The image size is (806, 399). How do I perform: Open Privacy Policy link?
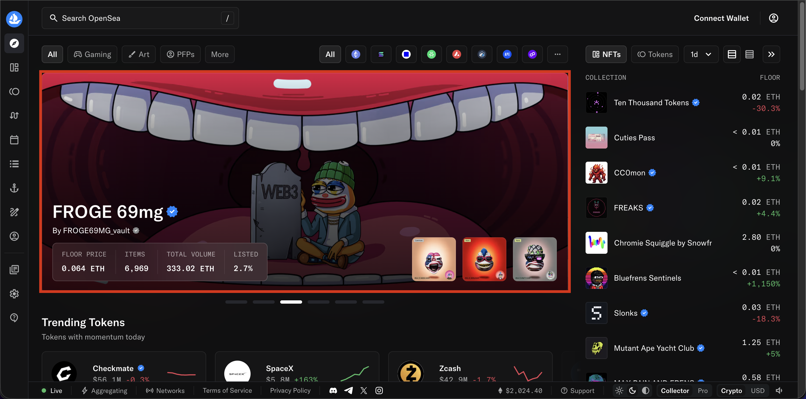click(290, 391)
